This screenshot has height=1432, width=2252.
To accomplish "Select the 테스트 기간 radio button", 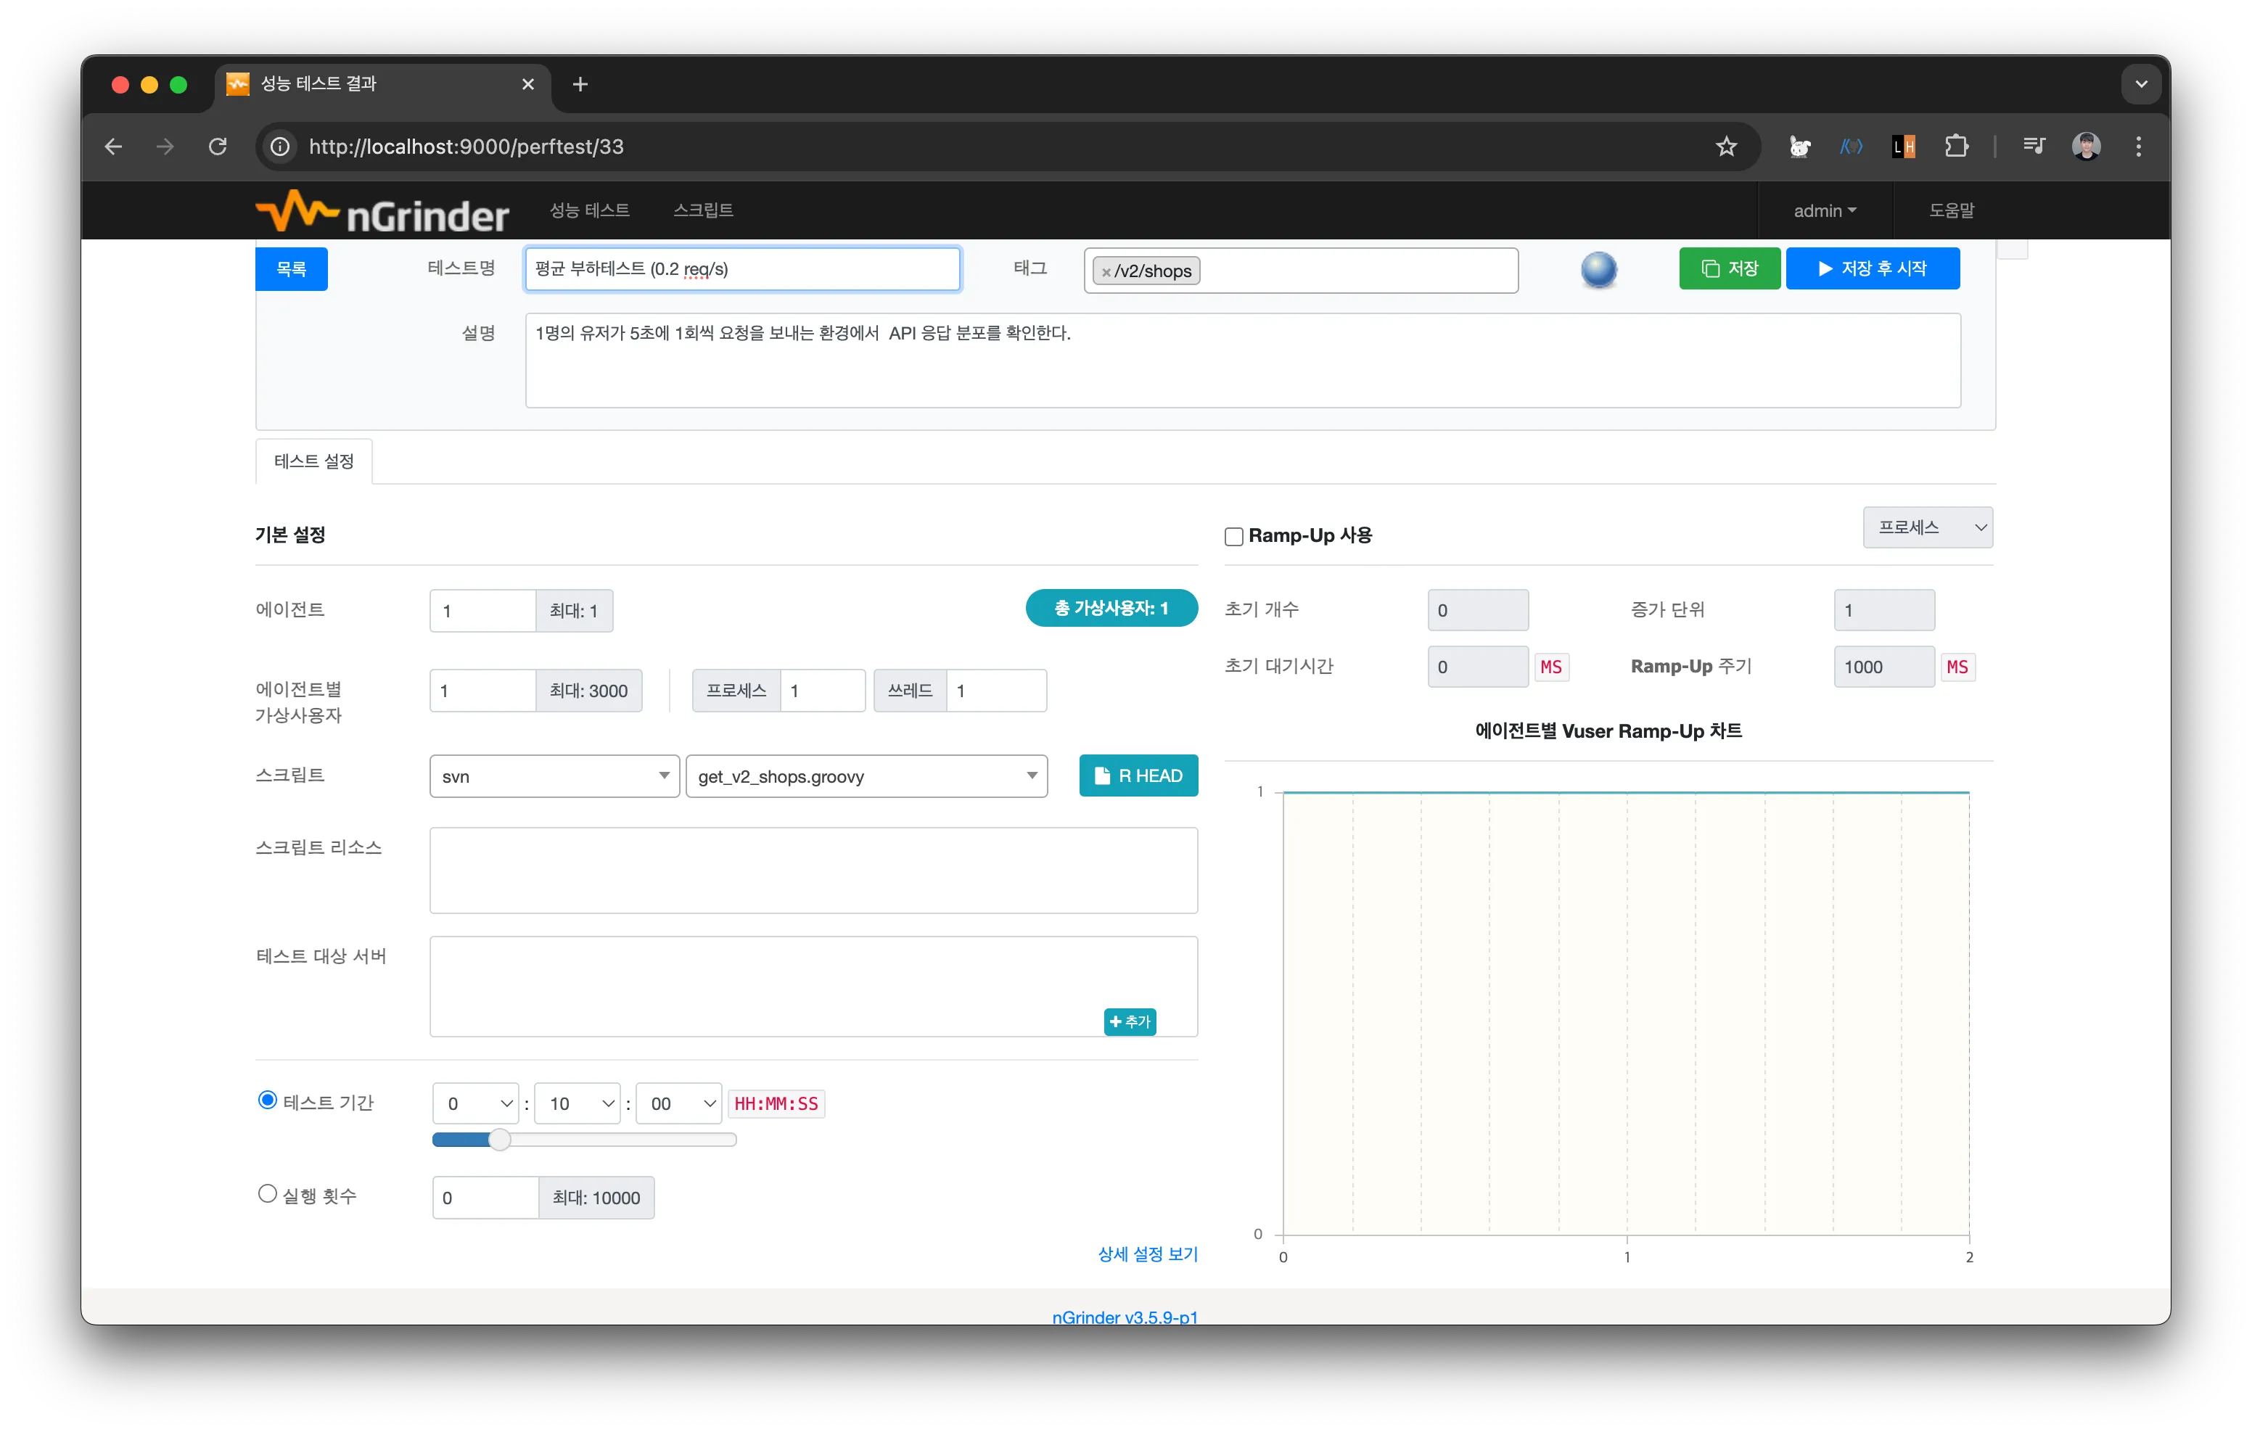I will click(268, 1100).
